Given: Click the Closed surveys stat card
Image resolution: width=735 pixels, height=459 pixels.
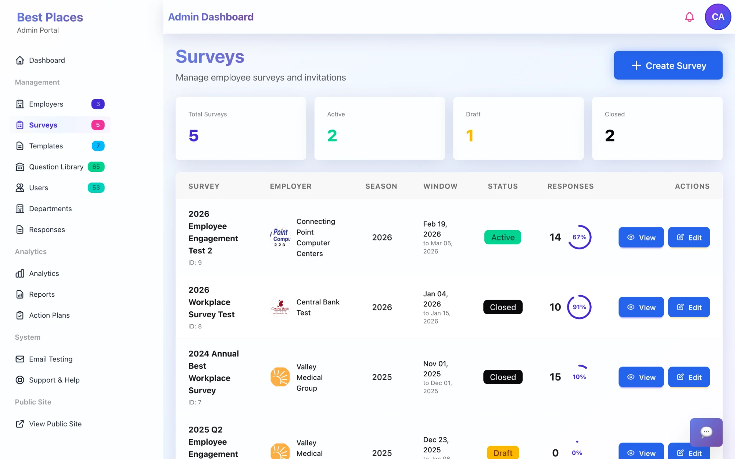Looking at the screenshot, I should click(657, 129).
